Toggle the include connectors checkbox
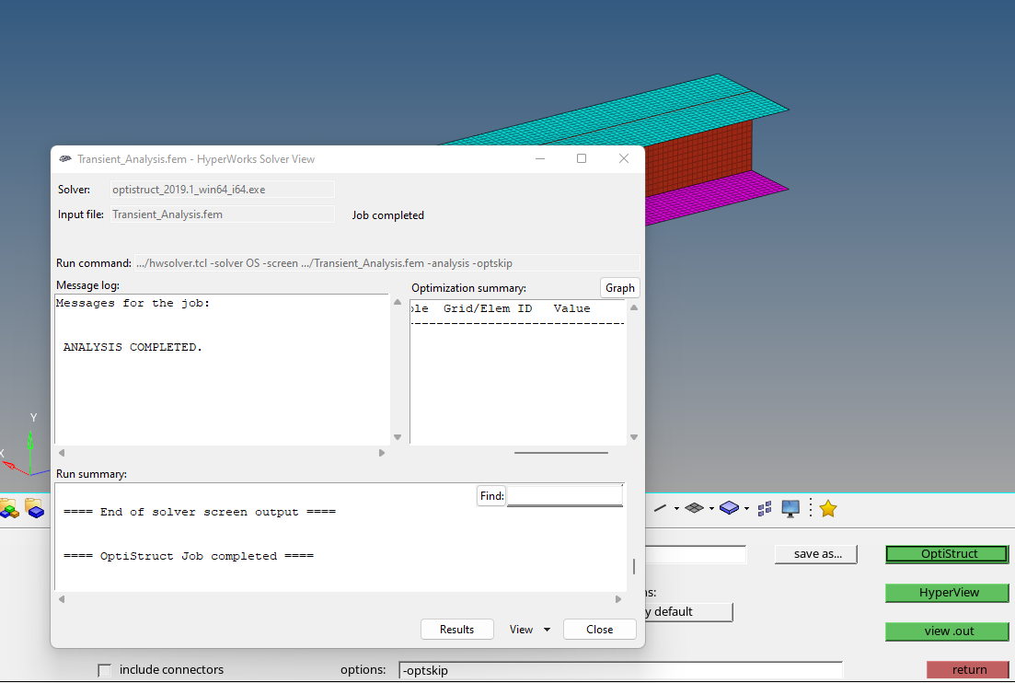The height and width of the screenshot is (683, 1015). click(x=104, y=670)
